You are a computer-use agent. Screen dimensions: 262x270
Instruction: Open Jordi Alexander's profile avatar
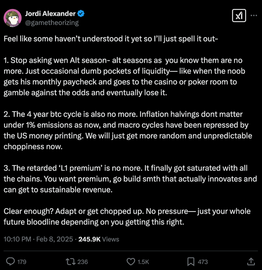tap(13, 18)
